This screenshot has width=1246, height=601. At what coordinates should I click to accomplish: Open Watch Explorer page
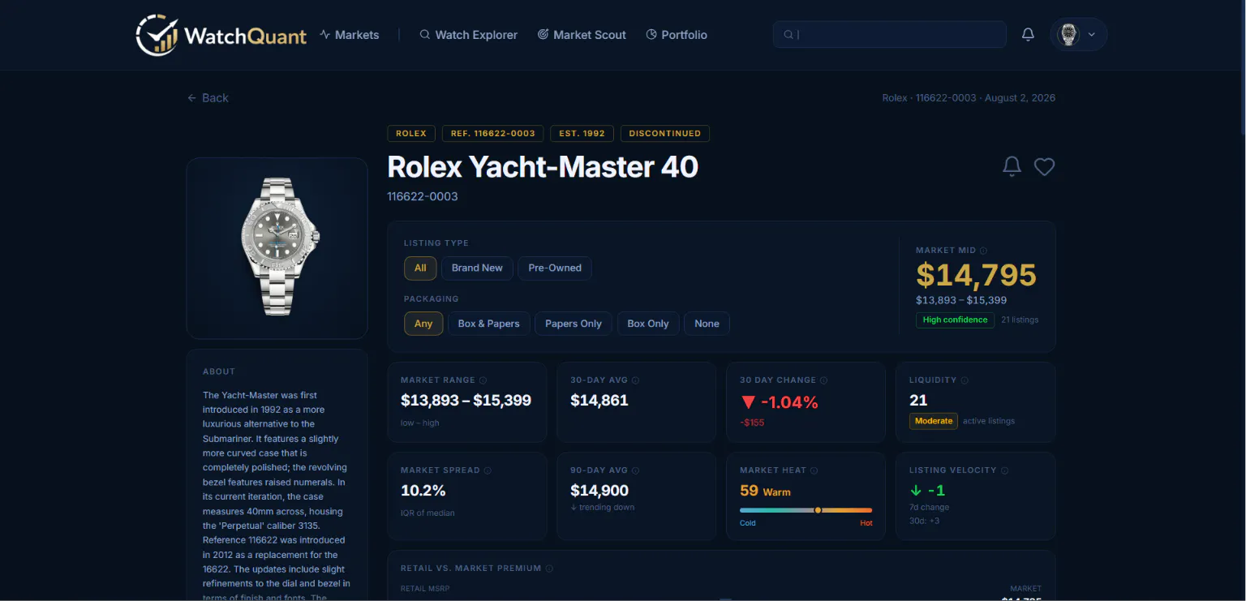tap(468, 35)
